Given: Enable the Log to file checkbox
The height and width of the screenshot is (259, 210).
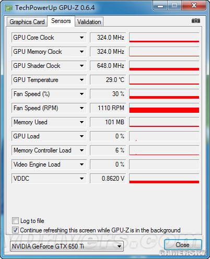Looking at the screenshot, I should tap(15, 221).
